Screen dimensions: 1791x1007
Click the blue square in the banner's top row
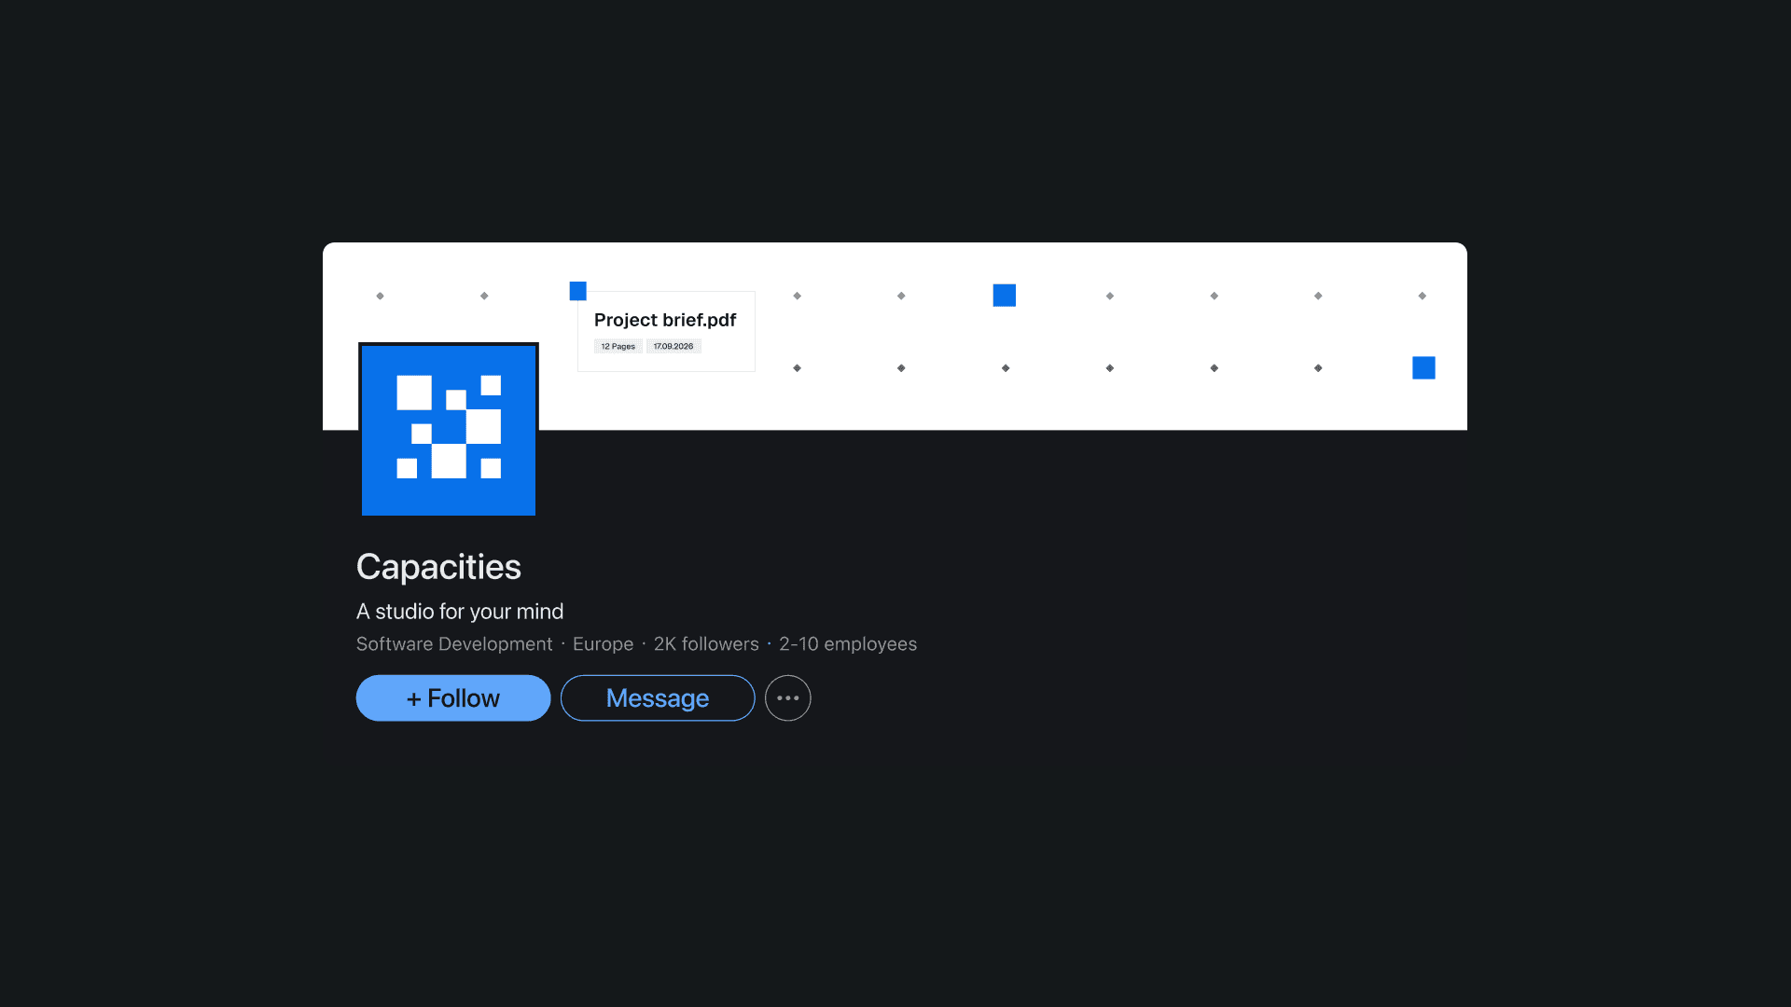pyautogui.click(x=1004, y=295)
